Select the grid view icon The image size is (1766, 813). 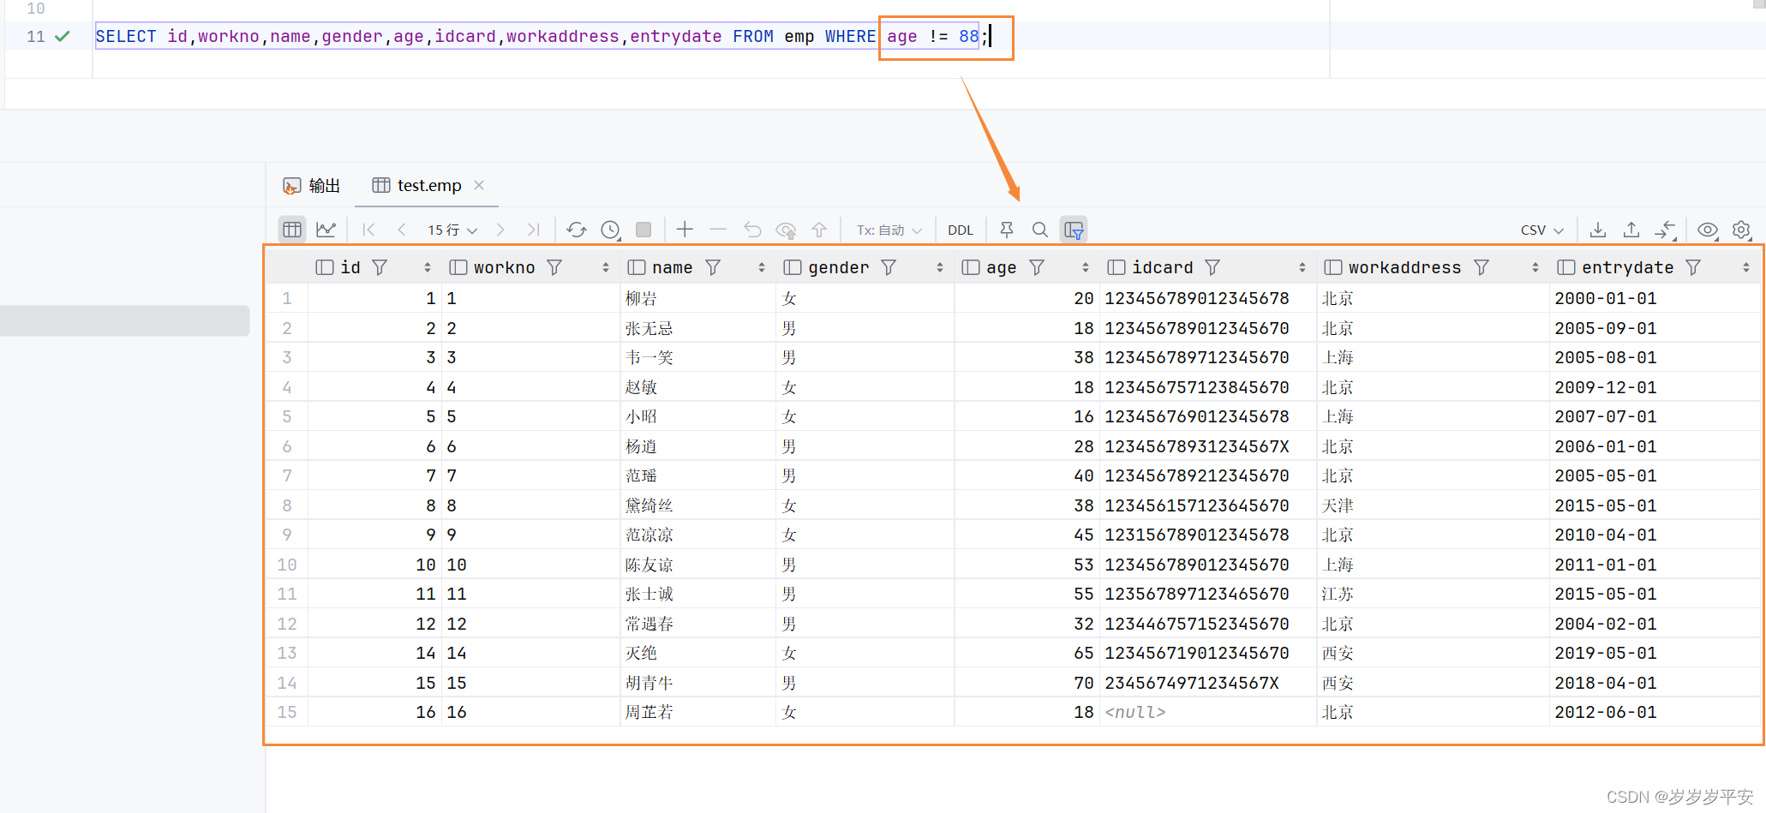coord(292,230)
